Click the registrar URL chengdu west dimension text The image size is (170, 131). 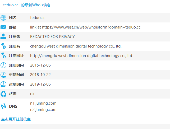coord(81,56)
